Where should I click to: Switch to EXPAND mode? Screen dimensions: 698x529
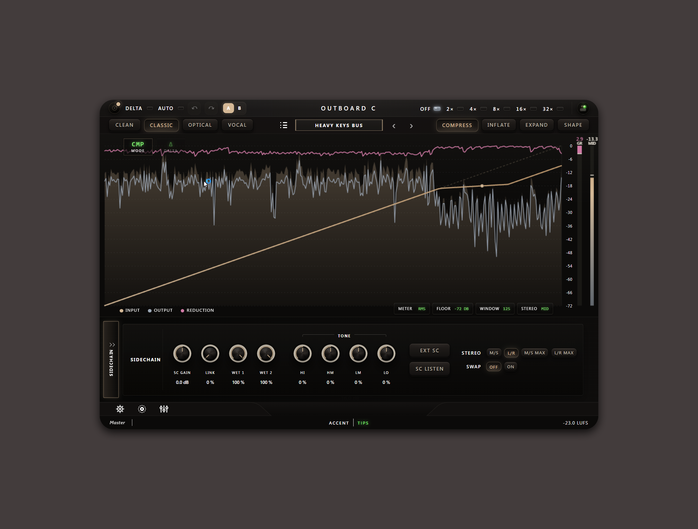[536, 125]
